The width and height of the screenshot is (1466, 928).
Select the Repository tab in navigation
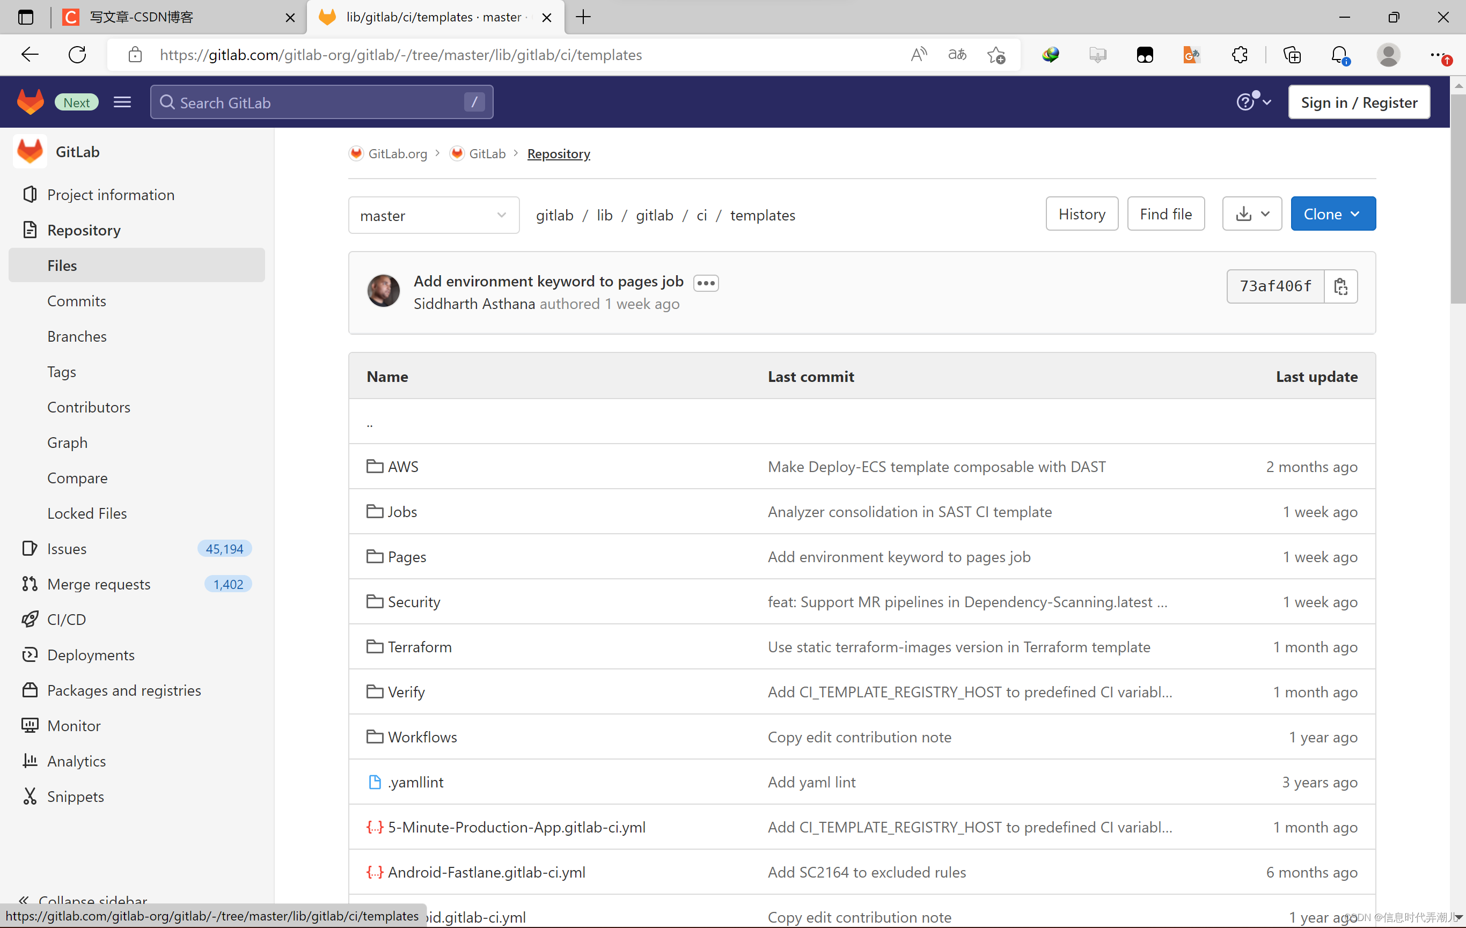click(x=83, y=230)
